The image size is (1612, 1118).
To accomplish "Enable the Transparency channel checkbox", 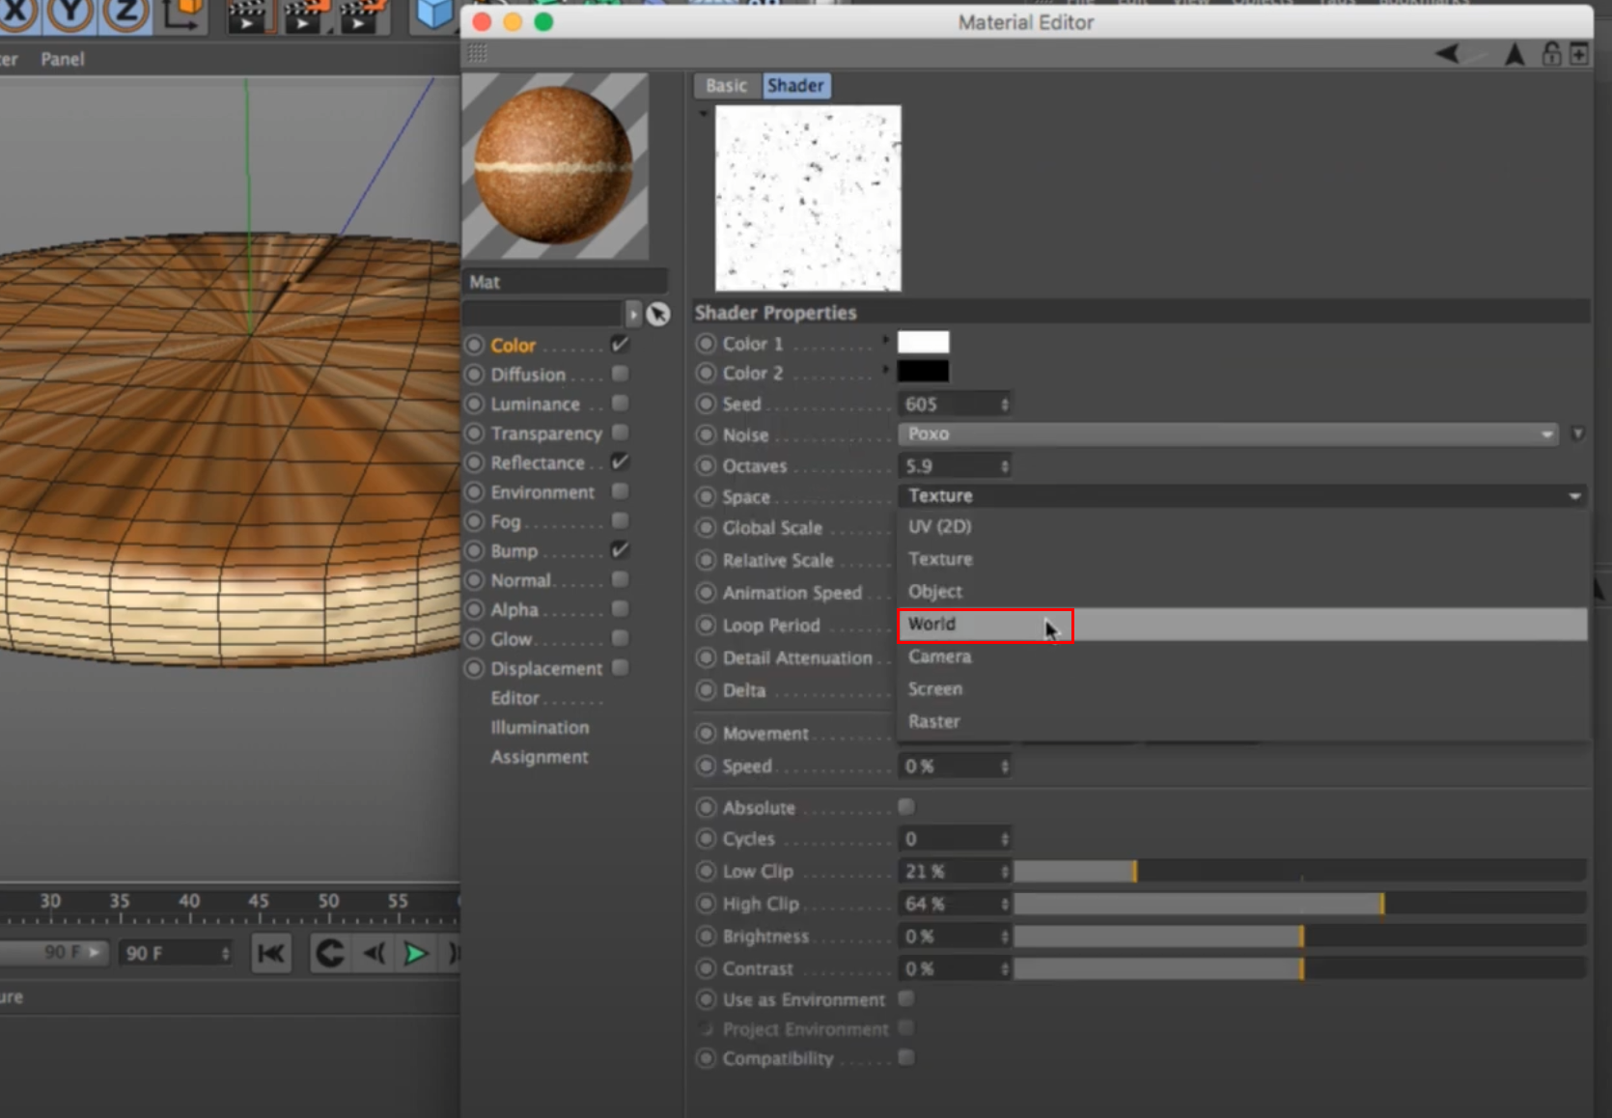I will 620,433.
